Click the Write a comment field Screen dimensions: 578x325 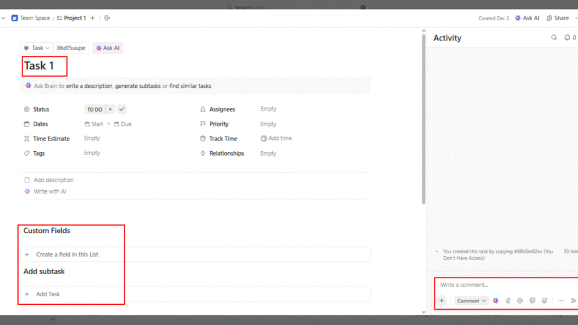497,285
